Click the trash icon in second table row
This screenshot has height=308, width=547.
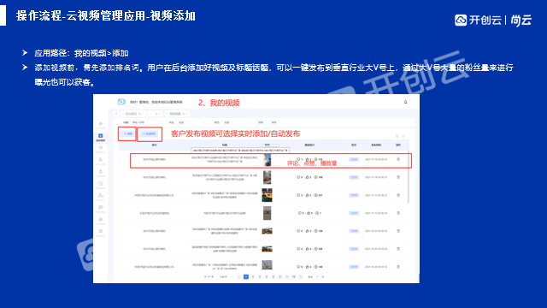pyautogui.click(x=398, y=177)
